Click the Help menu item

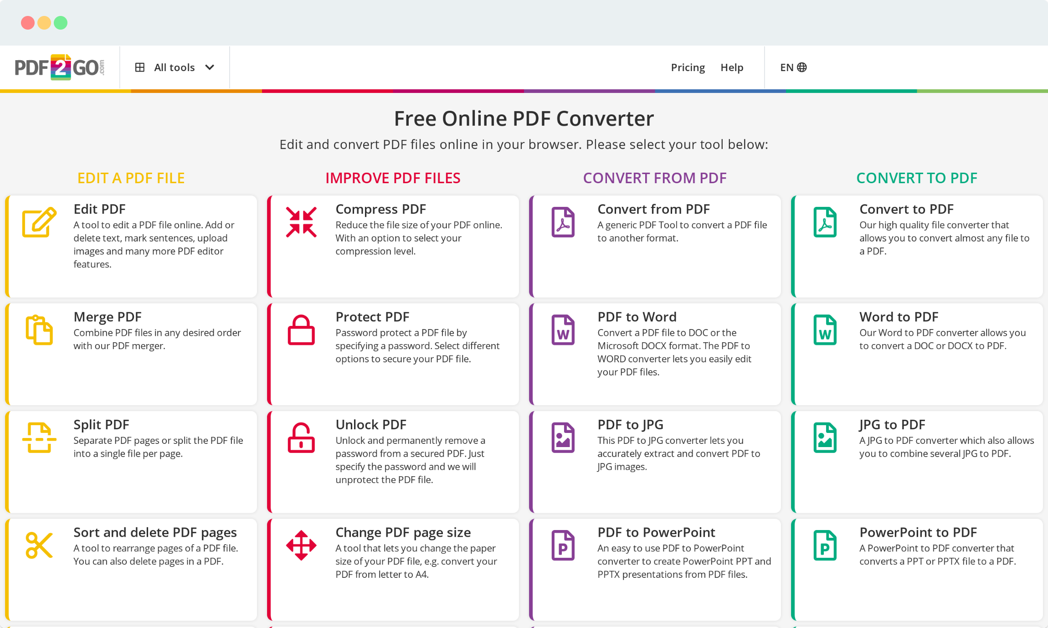[732, 67]
